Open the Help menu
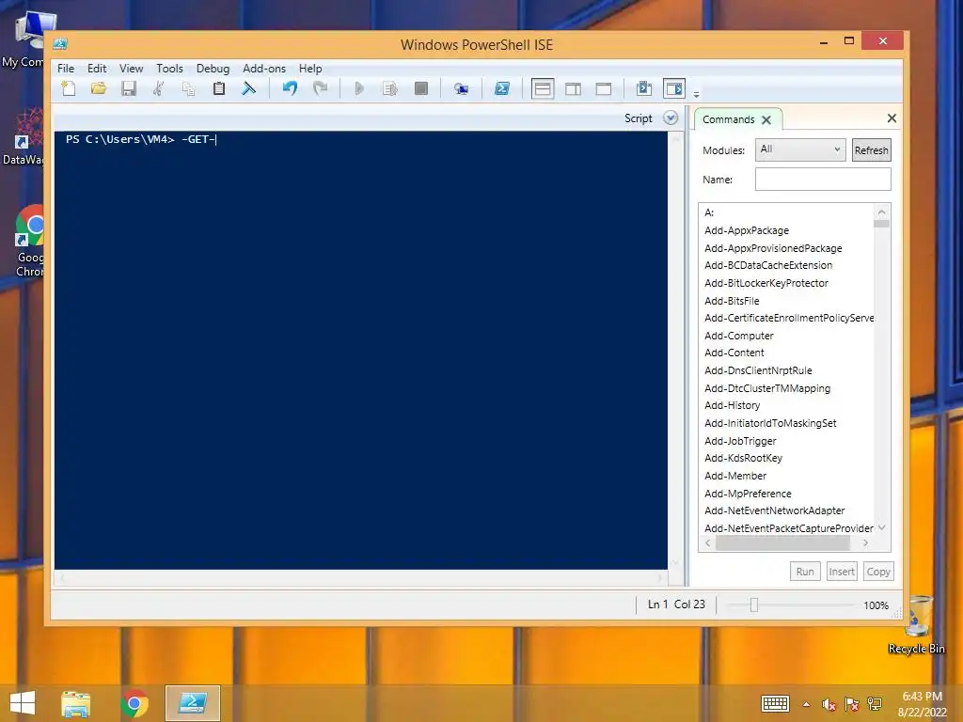963x722 pixels. (310, 68)
